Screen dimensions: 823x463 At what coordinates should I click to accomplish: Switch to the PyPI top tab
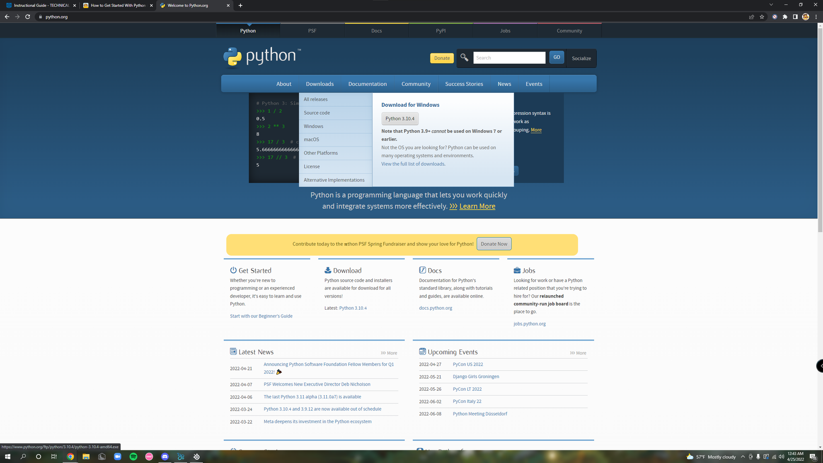(x=441, y=31)
